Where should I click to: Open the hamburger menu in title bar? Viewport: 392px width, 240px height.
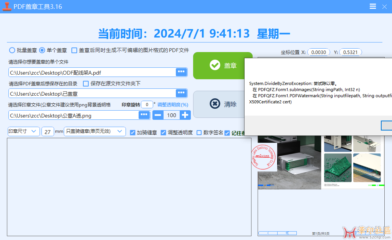coord(373,7)
